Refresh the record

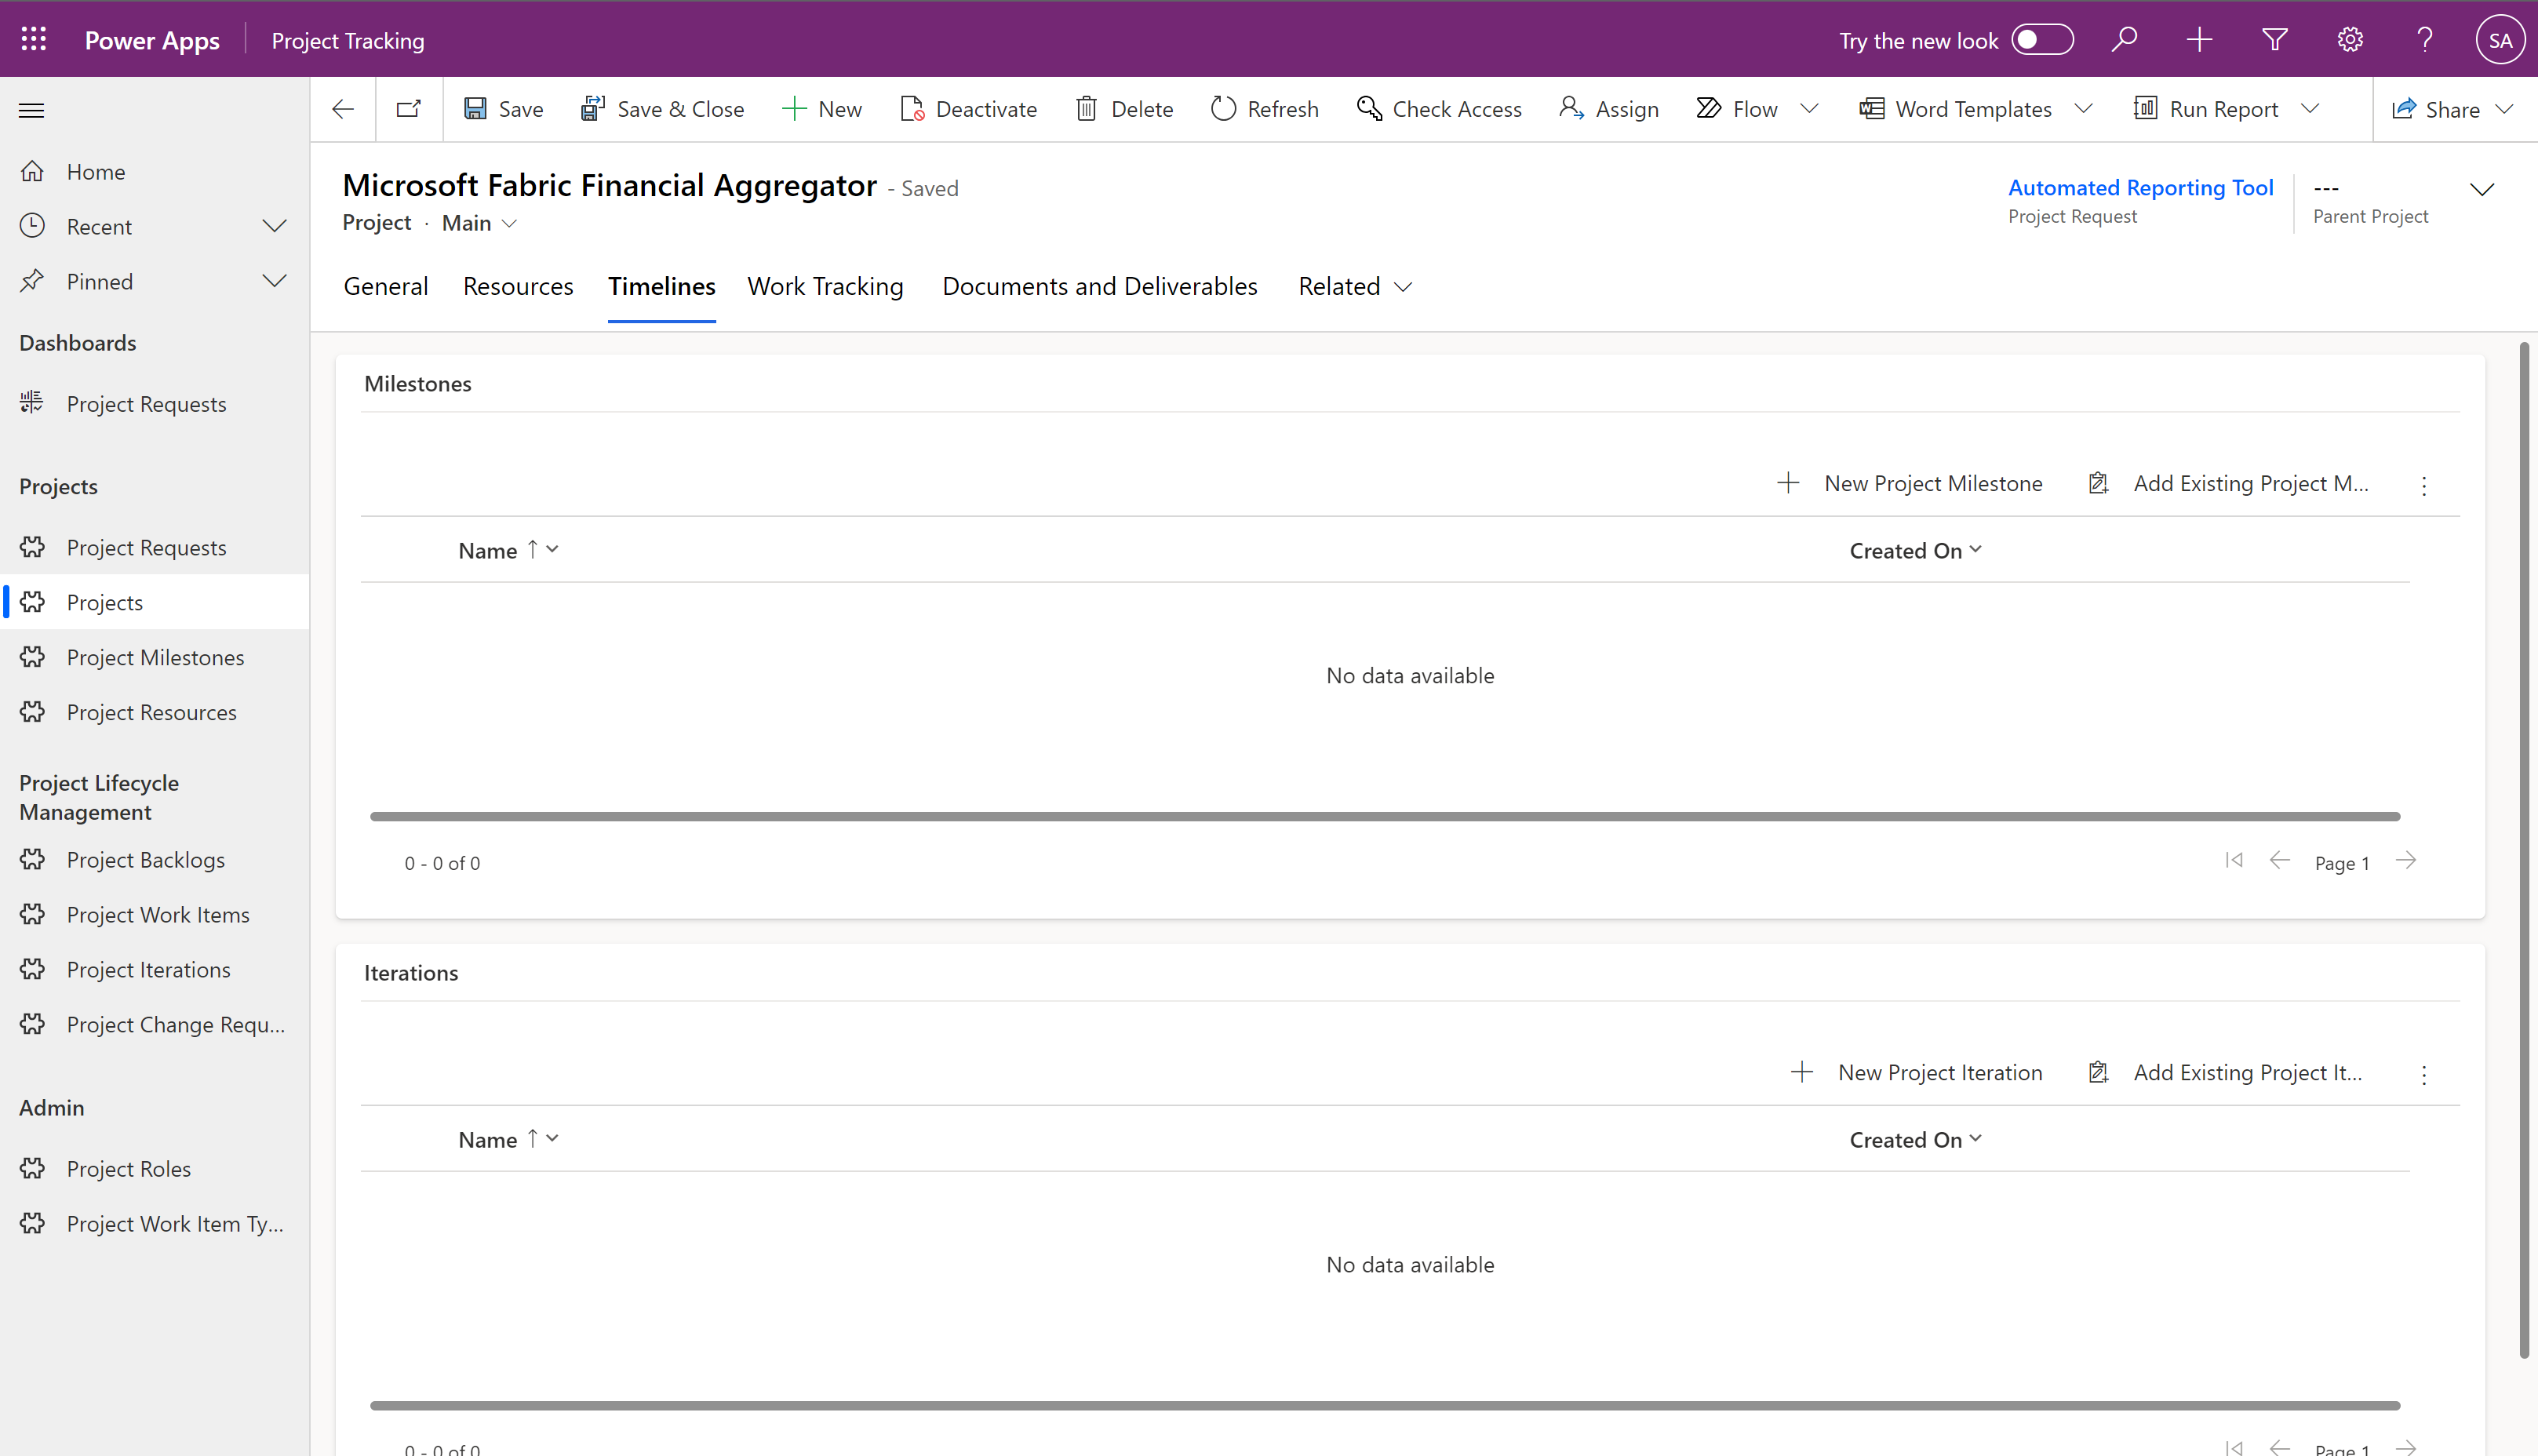point(1265,109)
